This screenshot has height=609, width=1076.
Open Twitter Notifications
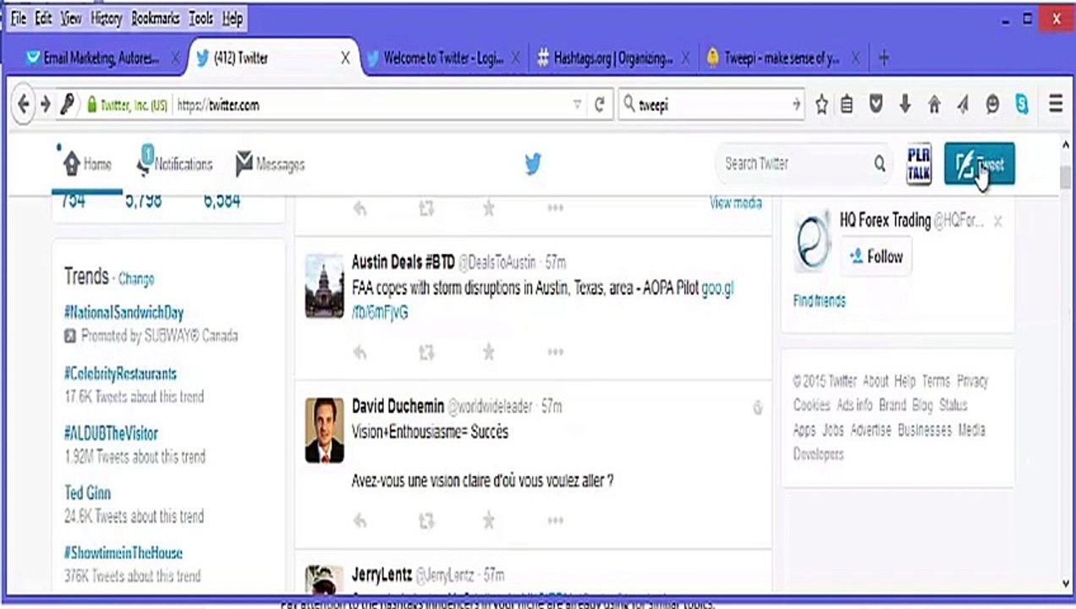(x=176, y=163)
